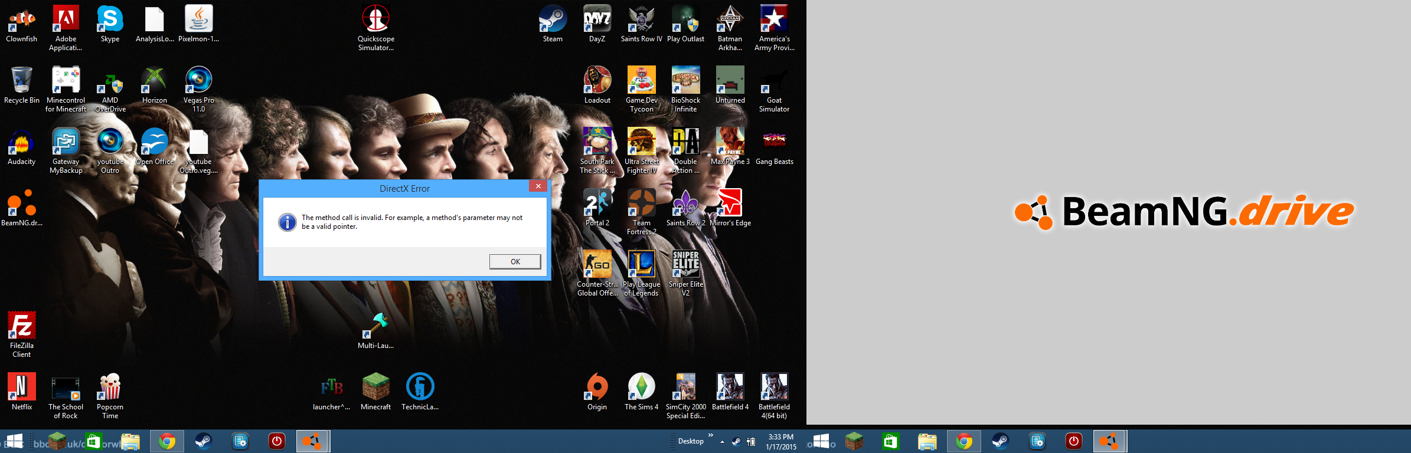Viewport: 1411px width, 453px height.
Task: Show hidden tray icons via up arrow
Action: (722, 442)
